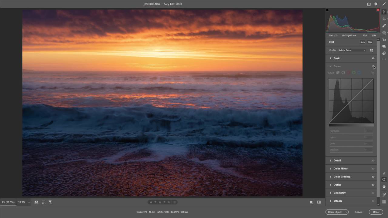Click the Done button
This screenshot has width=388, height=218.
pyautogui.click(x=376, y=212)
